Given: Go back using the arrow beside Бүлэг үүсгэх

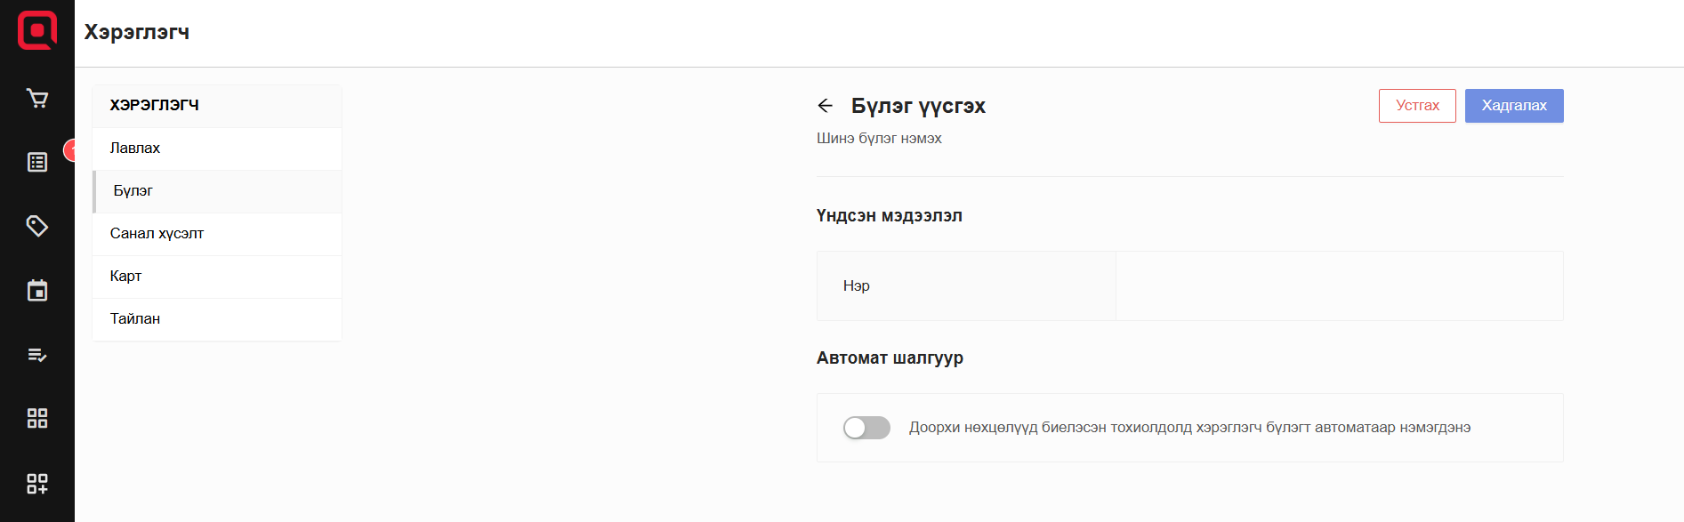Looking at the screenshot, I should coord(826,106).
